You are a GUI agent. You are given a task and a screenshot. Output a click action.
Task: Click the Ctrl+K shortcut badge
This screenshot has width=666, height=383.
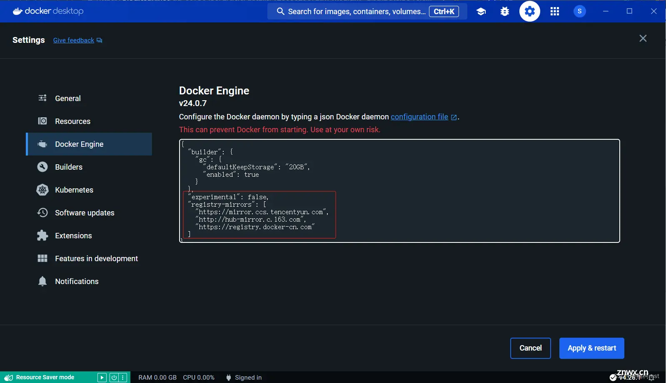click(x=444, y=12)
